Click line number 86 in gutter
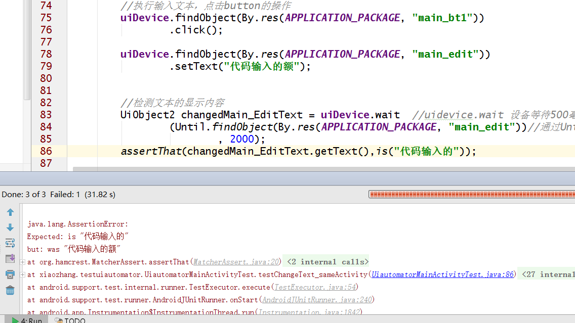Image resolution: width=575 pixels, height=323 pixels. pyautogui.click(x=46, y=151)
